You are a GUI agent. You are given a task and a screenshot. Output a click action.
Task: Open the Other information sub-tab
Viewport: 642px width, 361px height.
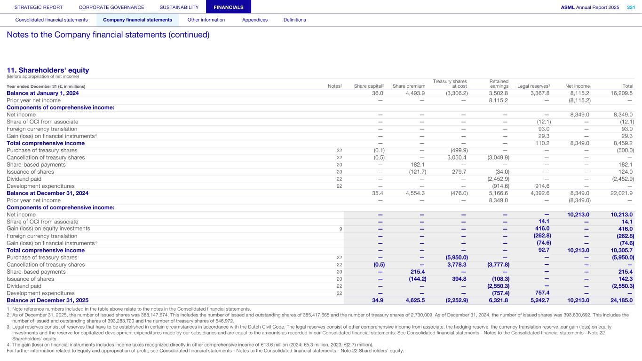click(206, 20)
